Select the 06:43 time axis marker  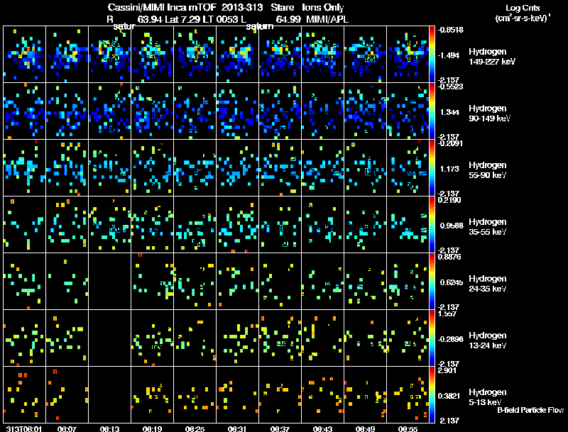[323, 428]
